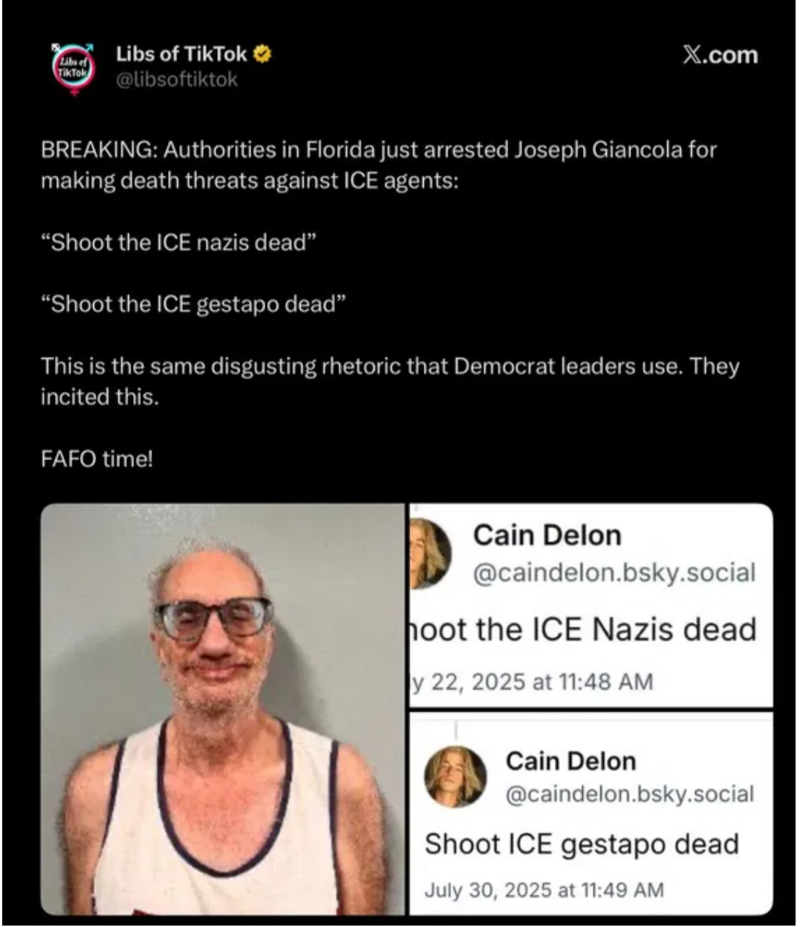The height and width of the screenshot is (927, 800).
Task: Click the gold verified badge
Action: pyautogui.click(x=262, y=54)
